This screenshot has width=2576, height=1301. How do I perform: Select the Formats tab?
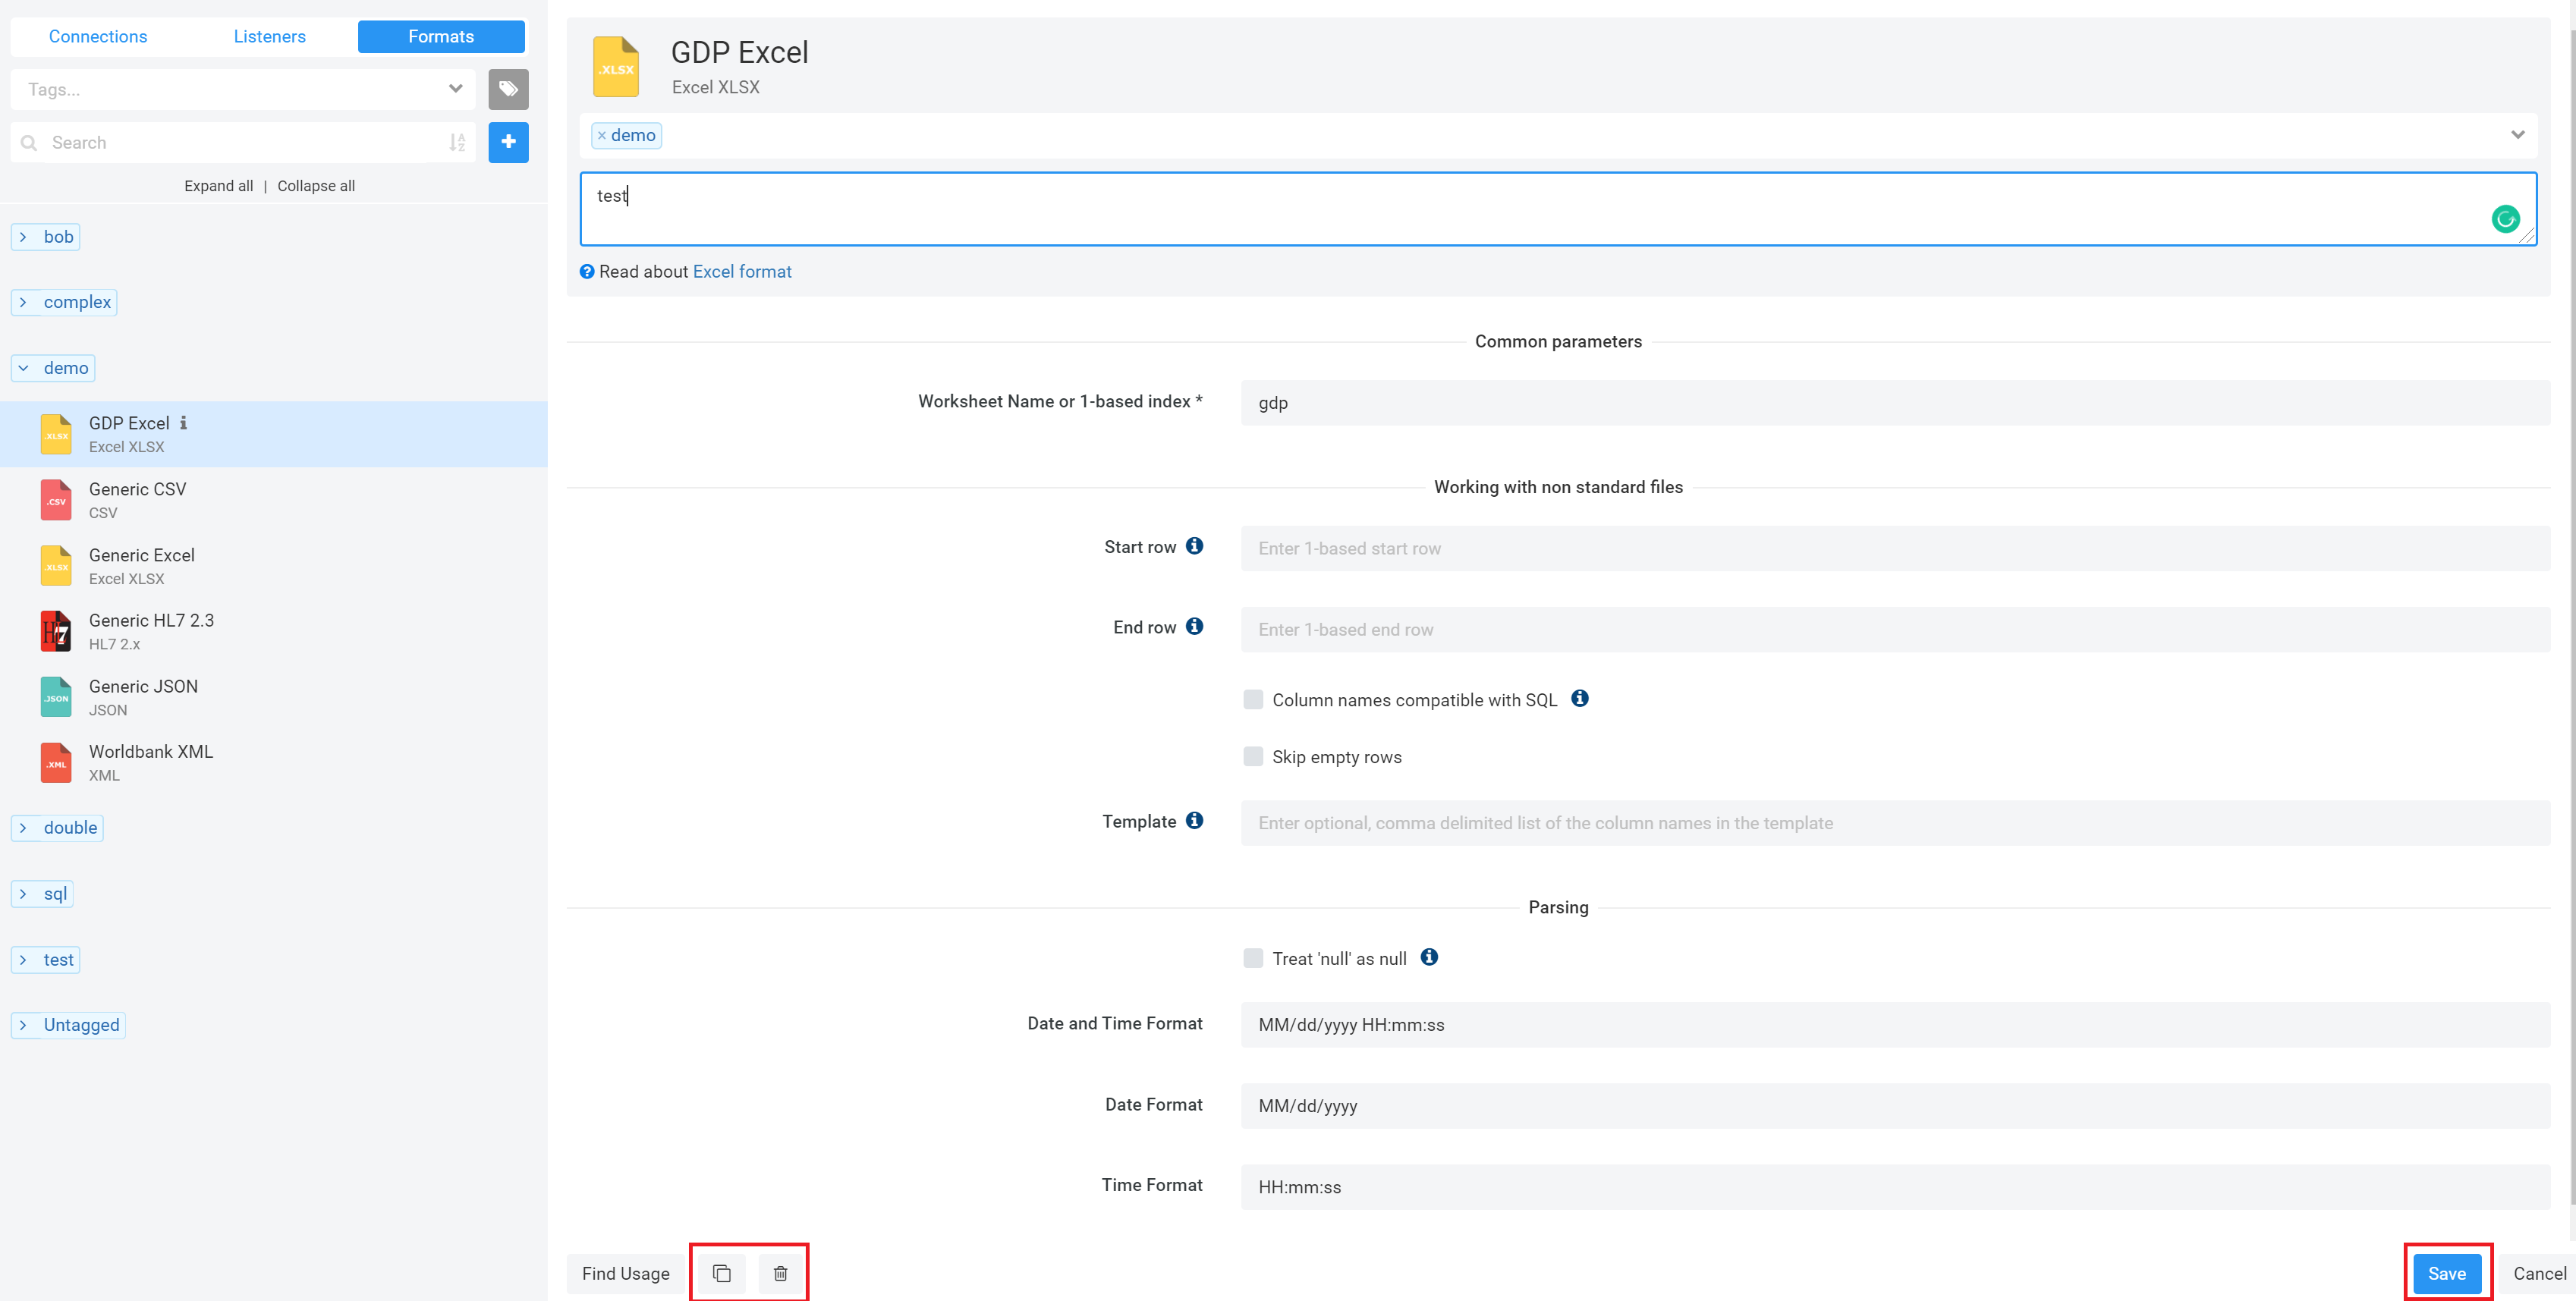[x=441, y=36]
